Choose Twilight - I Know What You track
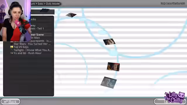 click(31, 50)
